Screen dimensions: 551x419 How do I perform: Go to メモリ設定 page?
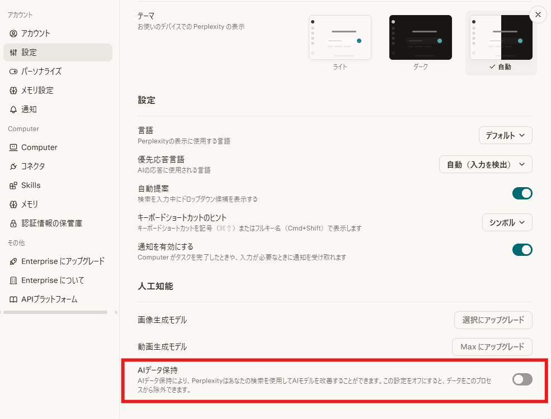[x=58, y=91]
